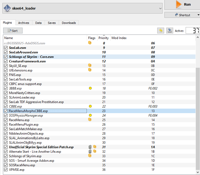Toggle the RaceMenuMorphsCBBE.esp checkbox
The image size is (200, 175).
coord(6,111)
